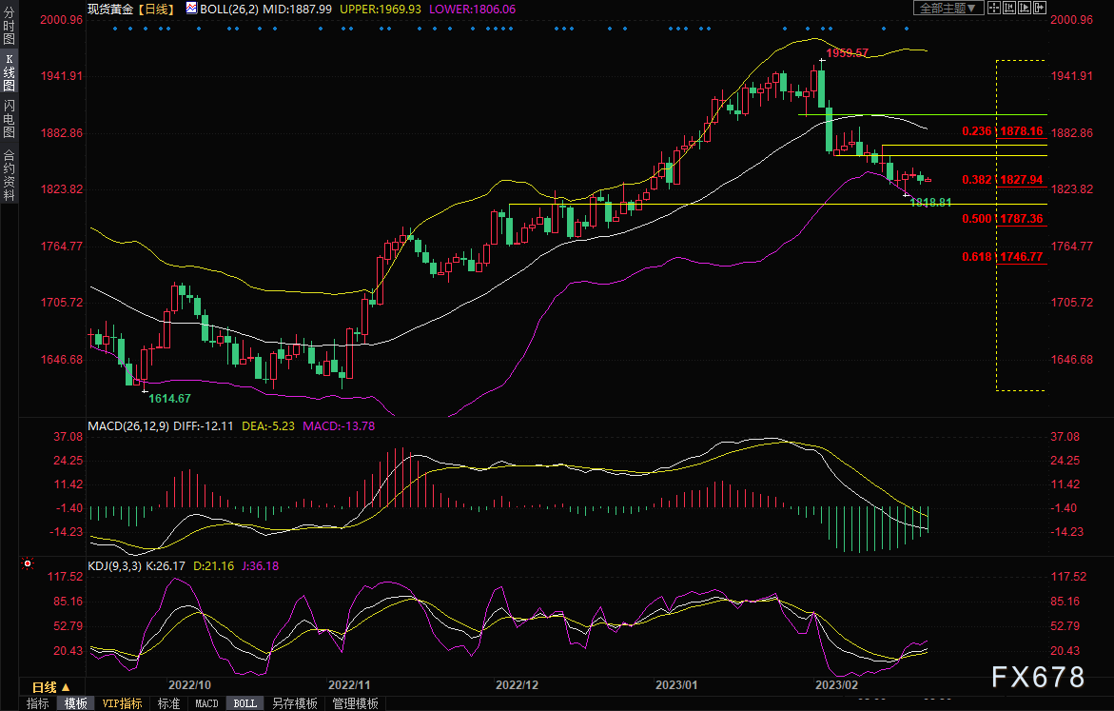Select the 指标 bottom tab
This screenshot has width=1114, height=711.
pyautogui.click(x=38, y=703)
